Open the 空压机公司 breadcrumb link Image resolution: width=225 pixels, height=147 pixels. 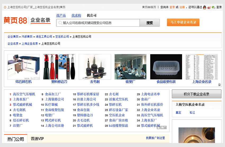(62, 37)
